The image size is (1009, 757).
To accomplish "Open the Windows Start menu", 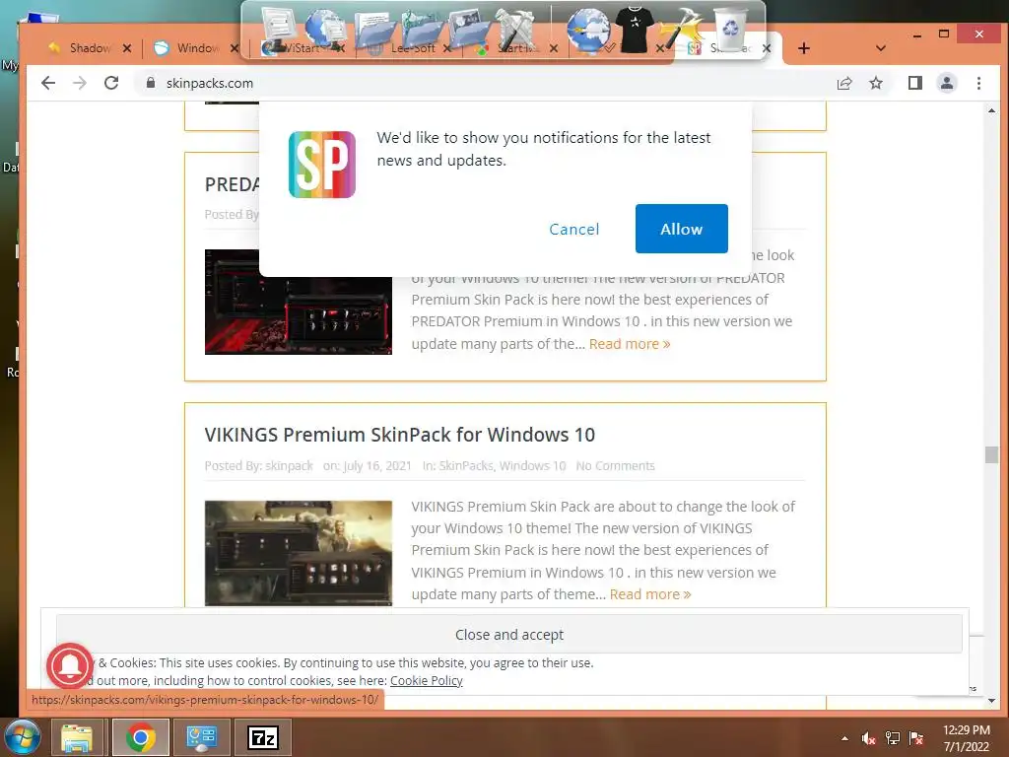I will pos(22,737).
